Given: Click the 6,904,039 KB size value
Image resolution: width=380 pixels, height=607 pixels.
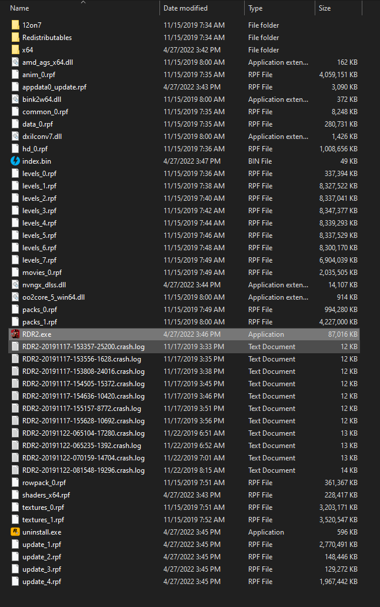Looking at the screenshot, I should 338,260.
